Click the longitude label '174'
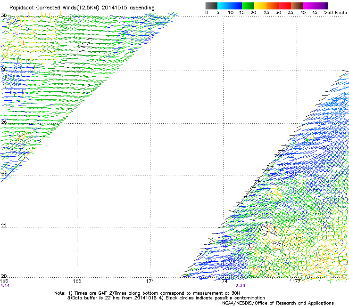349x306 pixels. coord(224,281)
